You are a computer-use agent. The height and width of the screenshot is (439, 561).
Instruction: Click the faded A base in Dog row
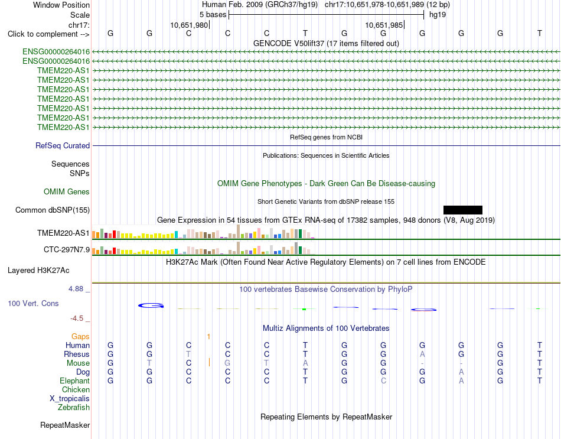461,372
